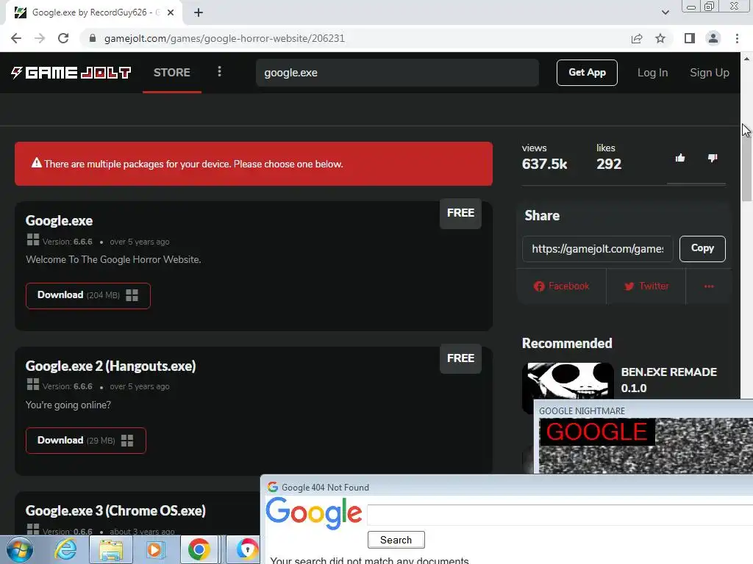Open more share options ellipsis
The width and height of the screenshot is (753, 564).
tap(709, 286)
